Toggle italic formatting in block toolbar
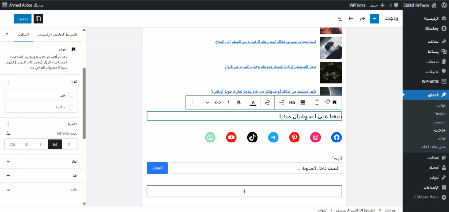This screenshot has width=449, height=212. point(228,102)
